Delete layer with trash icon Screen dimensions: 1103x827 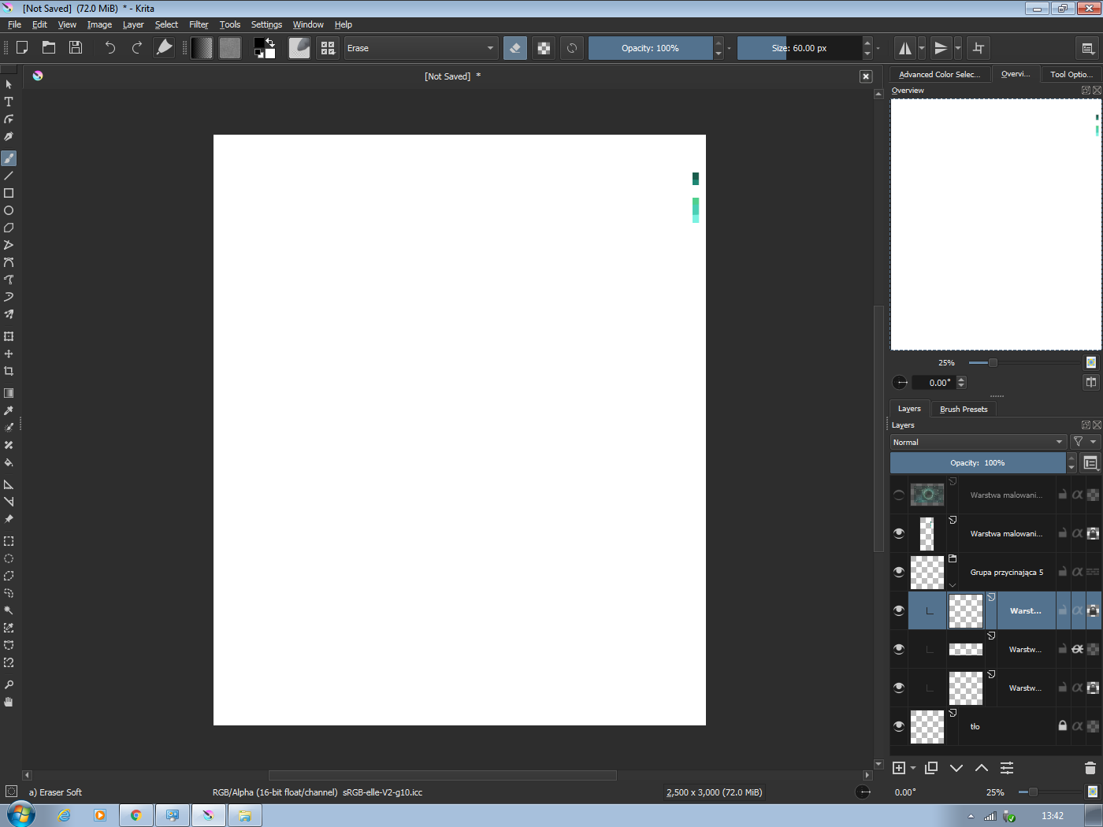pyautogui.click(x=1090, y=768)
